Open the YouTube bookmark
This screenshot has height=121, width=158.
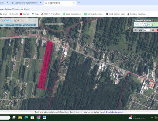[25, 14]
